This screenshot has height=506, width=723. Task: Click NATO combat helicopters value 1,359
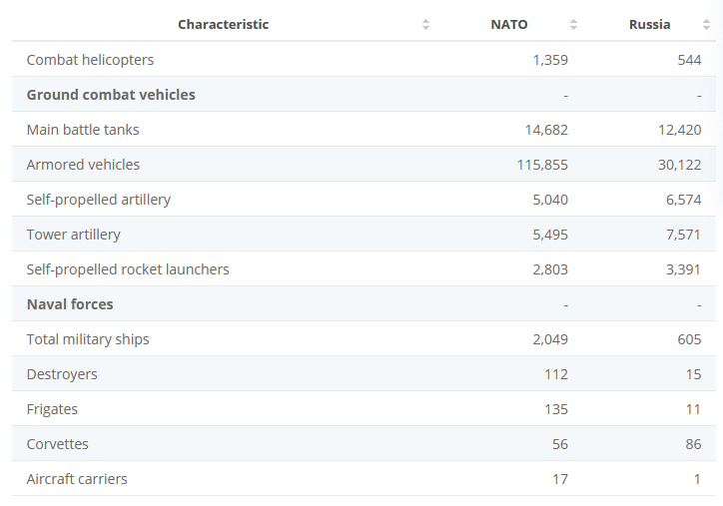point(550,60)
